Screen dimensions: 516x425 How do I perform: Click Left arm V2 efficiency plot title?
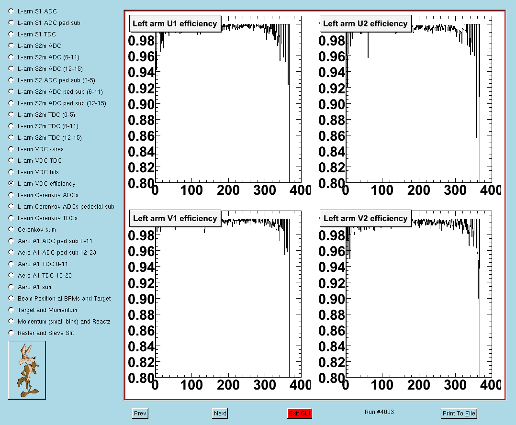365,218
